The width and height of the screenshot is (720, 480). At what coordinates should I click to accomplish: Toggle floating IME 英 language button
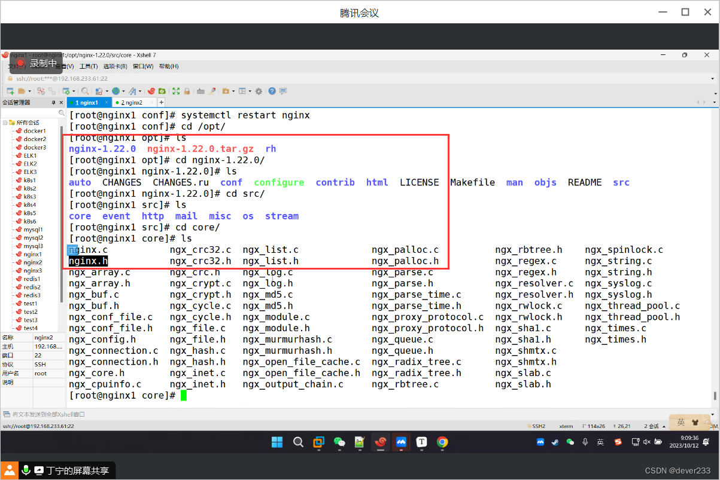tap(681, 422)
